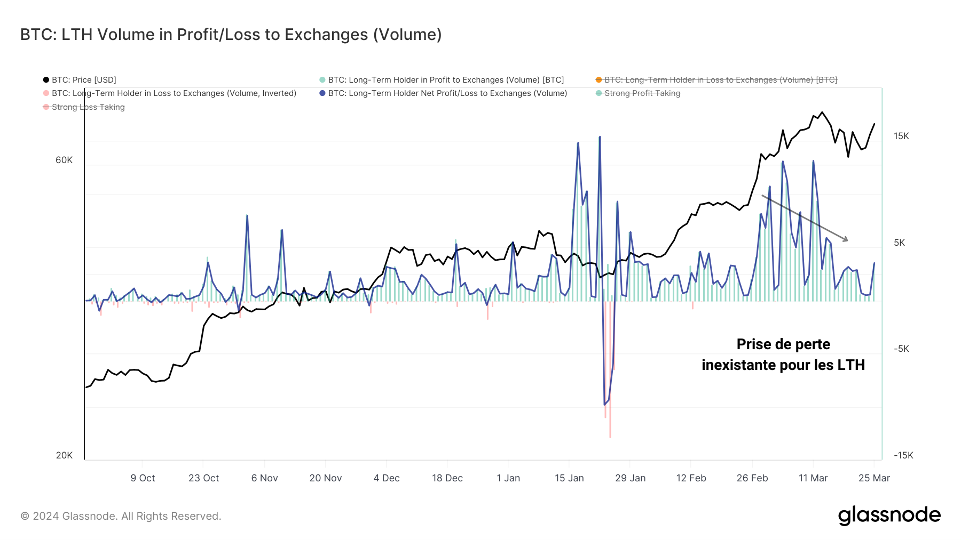Click the 9 Oct axis label
The width and height of the screenshot is (961, 540).
coord(143,478)
